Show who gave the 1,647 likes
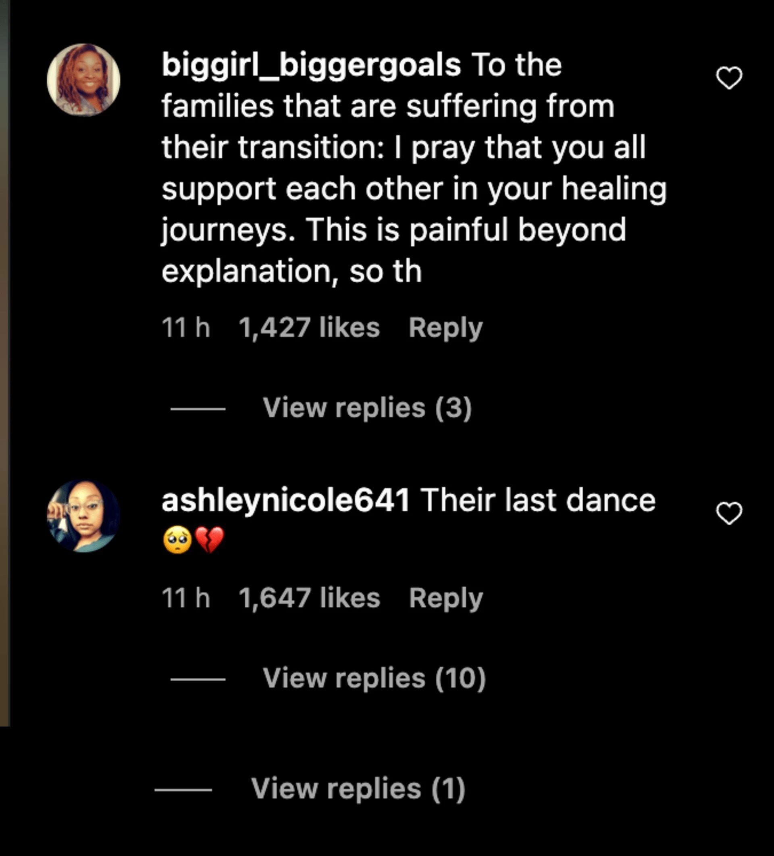This screenshot has width=774, height=856. (x=309, y=598)
